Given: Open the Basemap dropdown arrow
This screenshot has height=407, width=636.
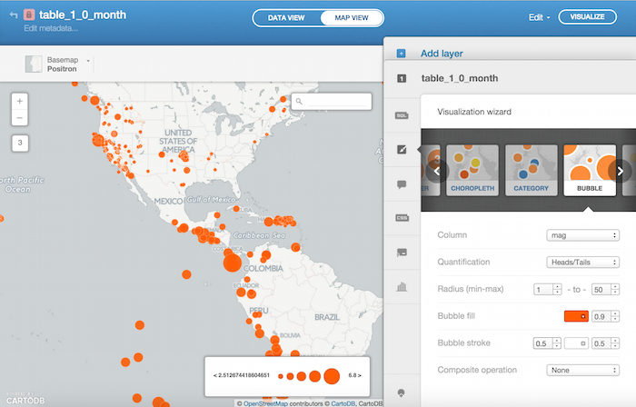Looking at the screenshot, I should point(88,60).
